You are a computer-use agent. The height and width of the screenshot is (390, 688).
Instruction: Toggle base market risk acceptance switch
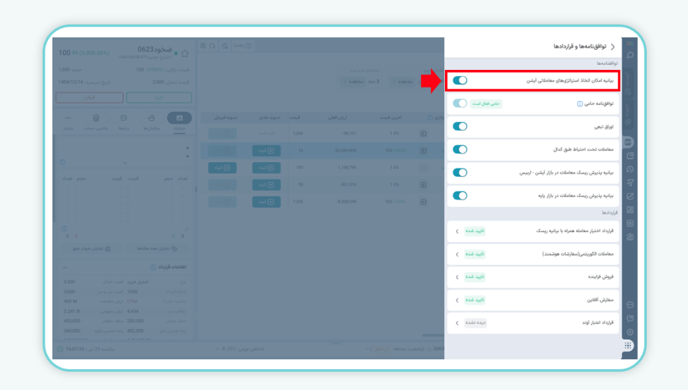click(x=460, y=196)
